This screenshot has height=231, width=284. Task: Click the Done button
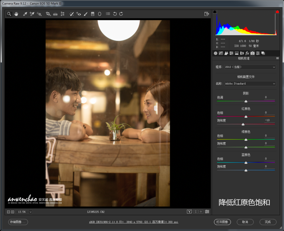click(268, 222)
